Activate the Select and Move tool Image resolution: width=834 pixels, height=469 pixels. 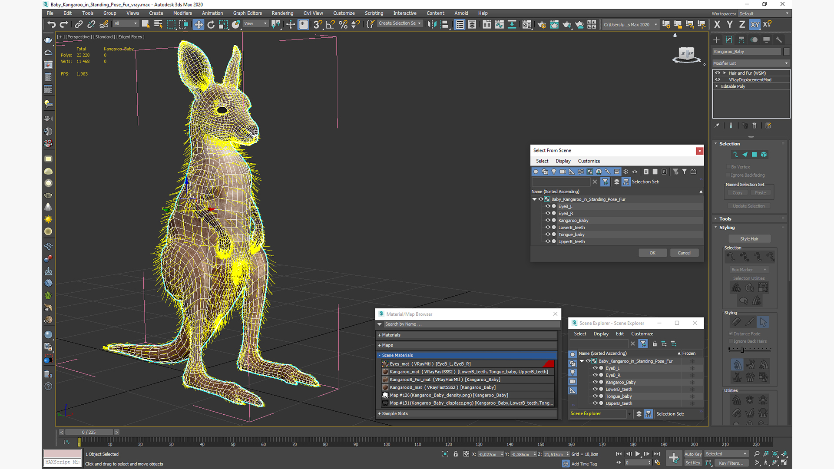click(198, 24)
